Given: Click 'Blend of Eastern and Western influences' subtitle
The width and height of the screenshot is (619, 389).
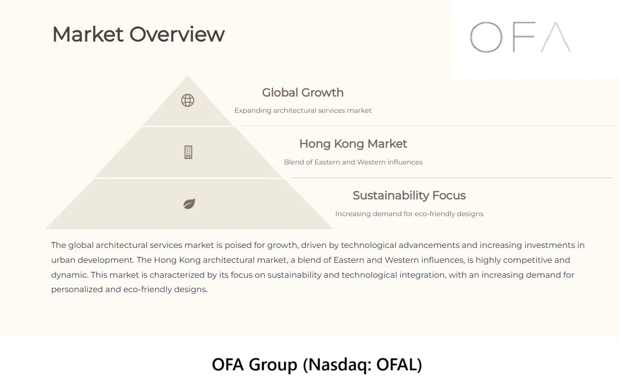Looking at the screenshot, I should 353,162.
